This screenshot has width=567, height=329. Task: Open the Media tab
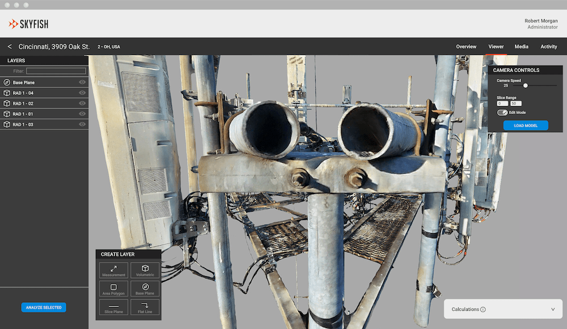point(522,47)
